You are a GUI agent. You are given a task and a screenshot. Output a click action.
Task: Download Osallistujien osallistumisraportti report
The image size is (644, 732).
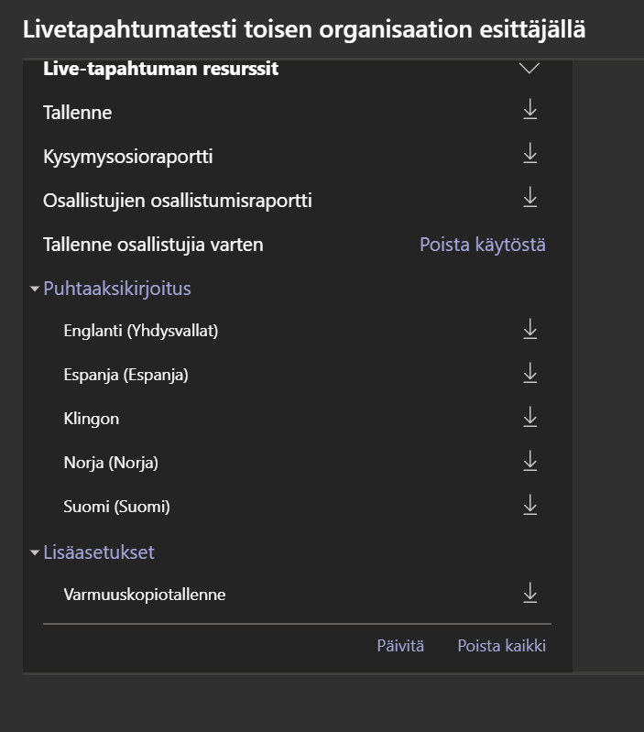coord(529,198)
